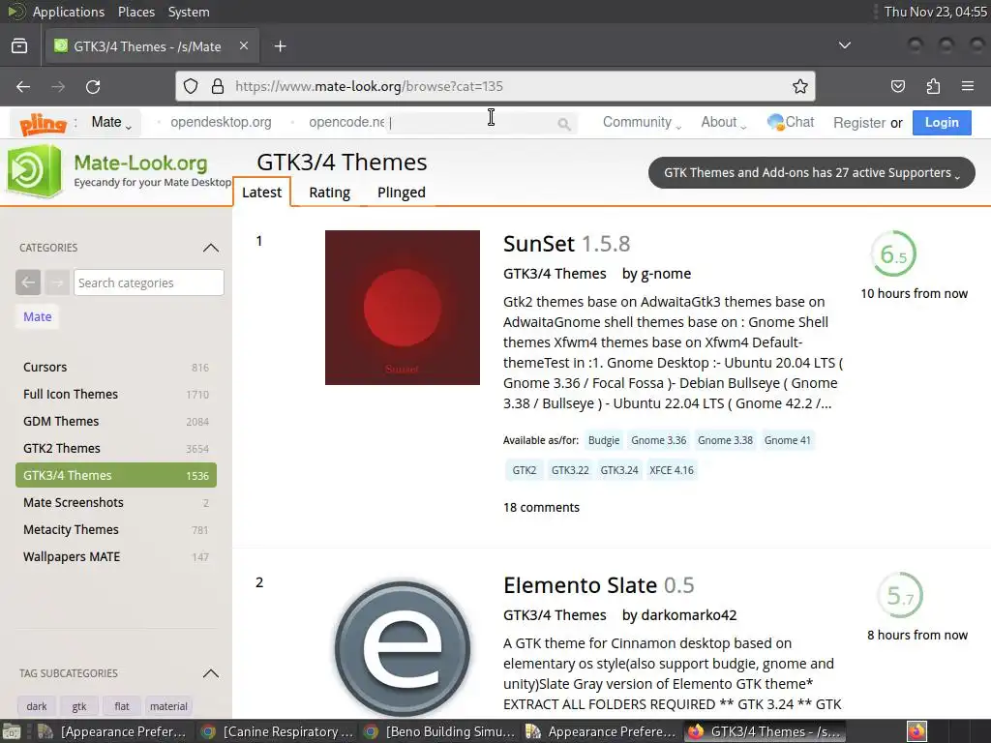This screenshot has width=991, height=743.
Task: Click the pling logo
Action: pos(43,124)
